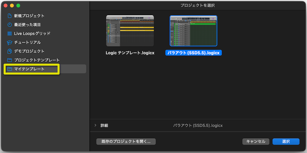Click the キャンセル button

coord(256,141)
